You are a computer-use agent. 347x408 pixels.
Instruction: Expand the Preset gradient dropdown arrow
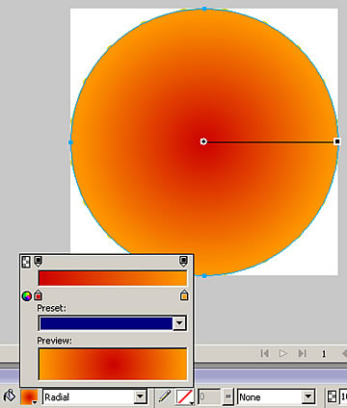pyautogui.click(x=179, y=323)
